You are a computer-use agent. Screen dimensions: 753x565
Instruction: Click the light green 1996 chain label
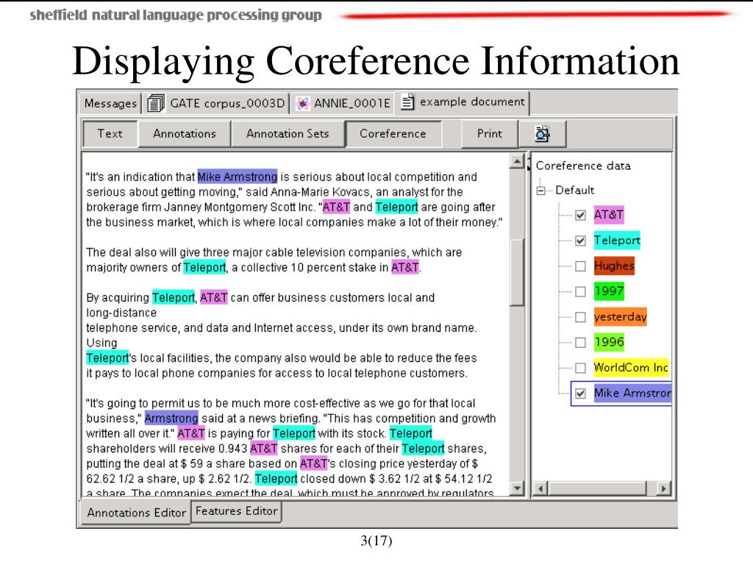(x=609, y=342)
